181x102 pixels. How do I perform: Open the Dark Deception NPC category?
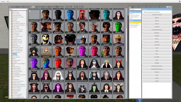[16, 14]
